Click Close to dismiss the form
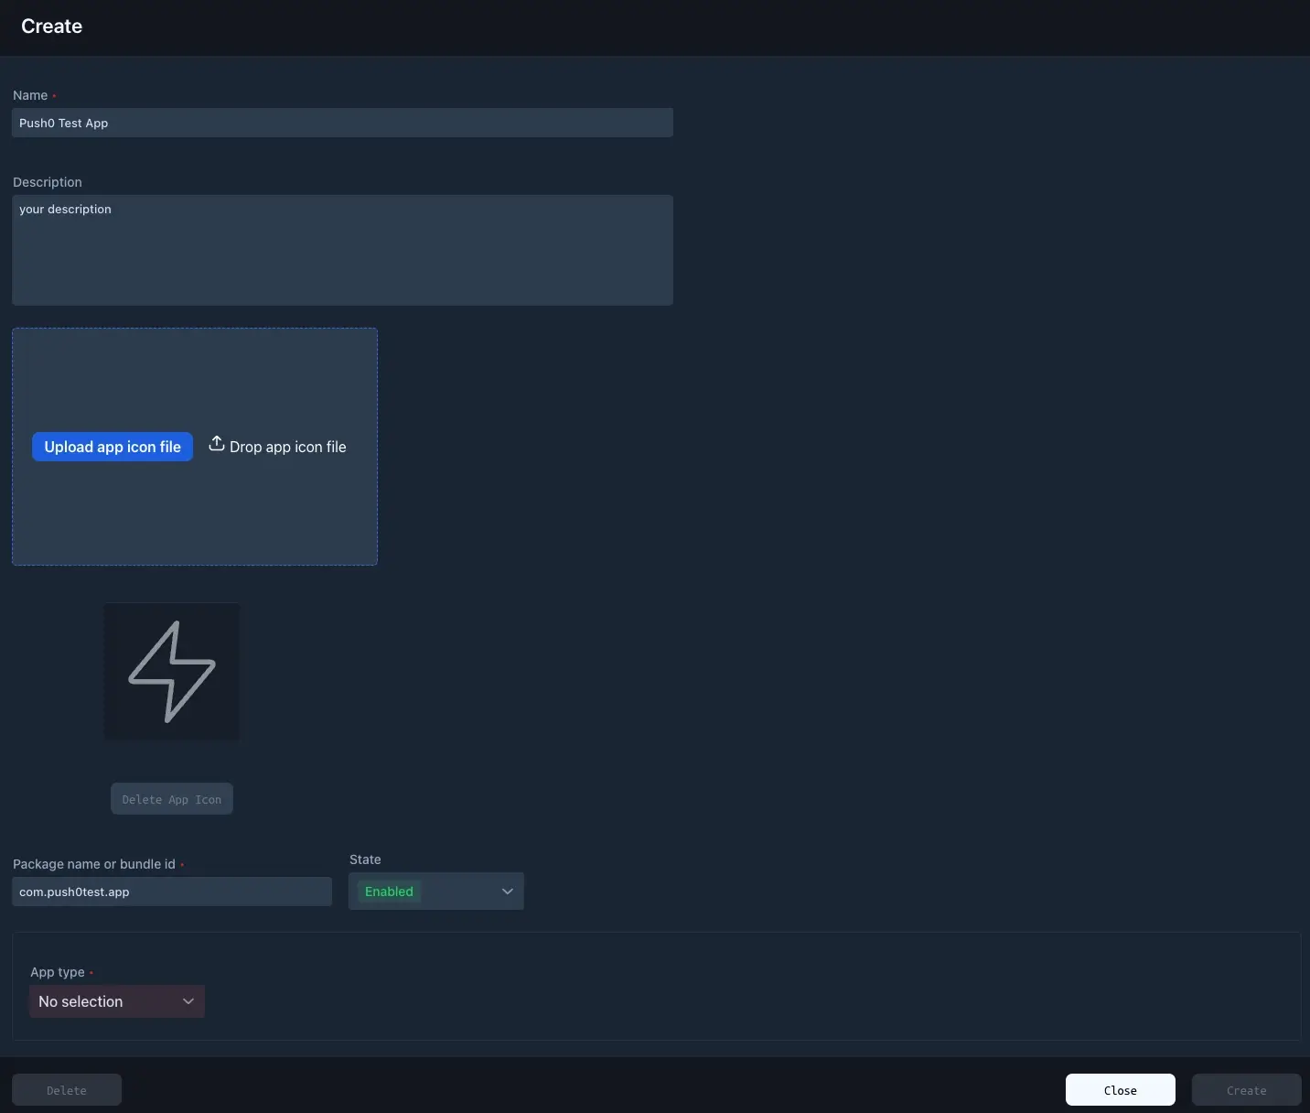The width and height of the screenshot is (1310, 1113). [x=1118, y=1089]
